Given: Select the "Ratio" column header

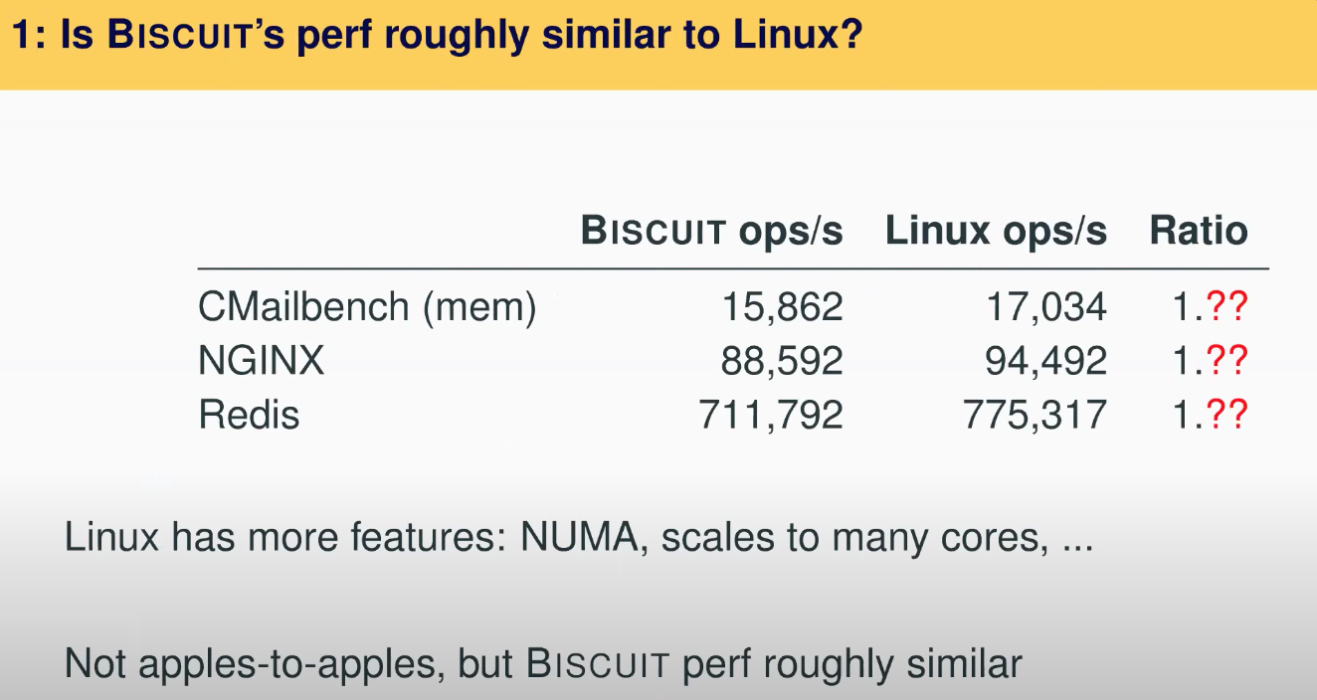Looking at the screenshot, I should (1198, 232).
